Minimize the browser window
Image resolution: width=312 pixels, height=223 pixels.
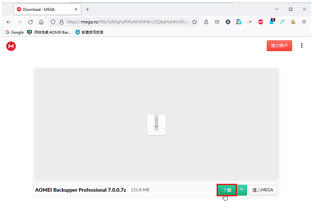277,9
